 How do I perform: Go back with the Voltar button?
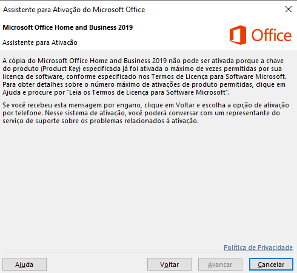(169, 265)
